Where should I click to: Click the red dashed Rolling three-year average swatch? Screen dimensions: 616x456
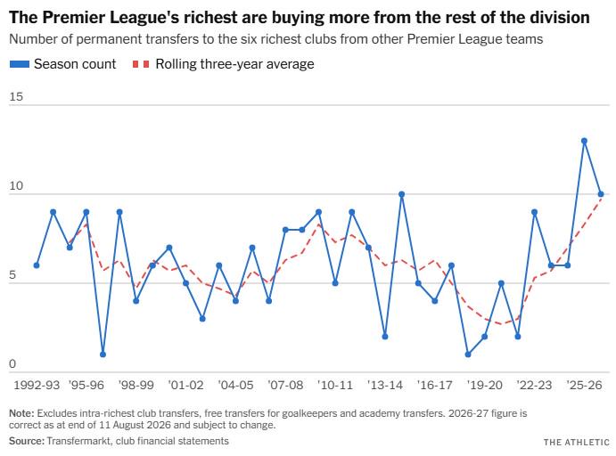[141, 64]
